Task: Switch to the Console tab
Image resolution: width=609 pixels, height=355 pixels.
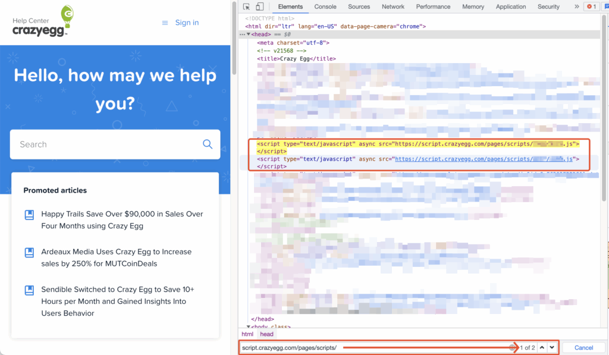Action: click(325, 7)
